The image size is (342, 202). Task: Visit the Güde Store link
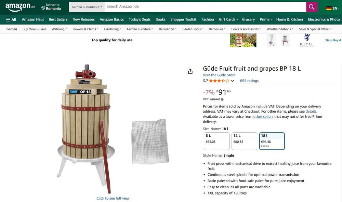click(219, 75)
